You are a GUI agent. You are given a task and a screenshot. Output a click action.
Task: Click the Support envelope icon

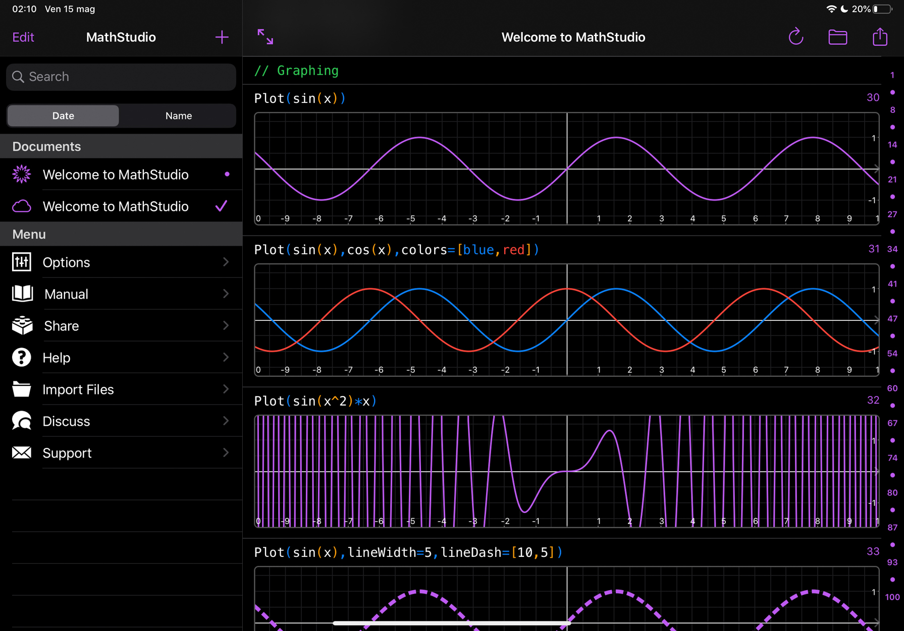point(22,452)
